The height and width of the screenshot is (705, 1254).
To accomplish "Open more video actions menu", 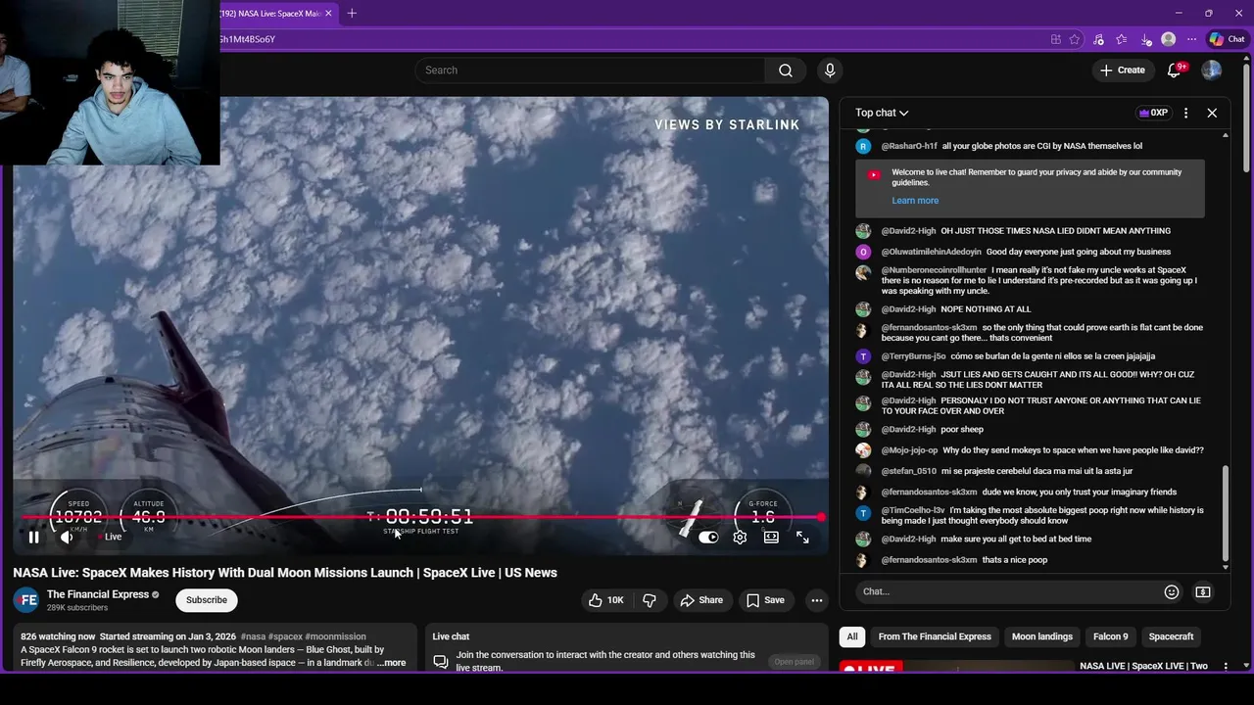I will (x=816, y=600).
